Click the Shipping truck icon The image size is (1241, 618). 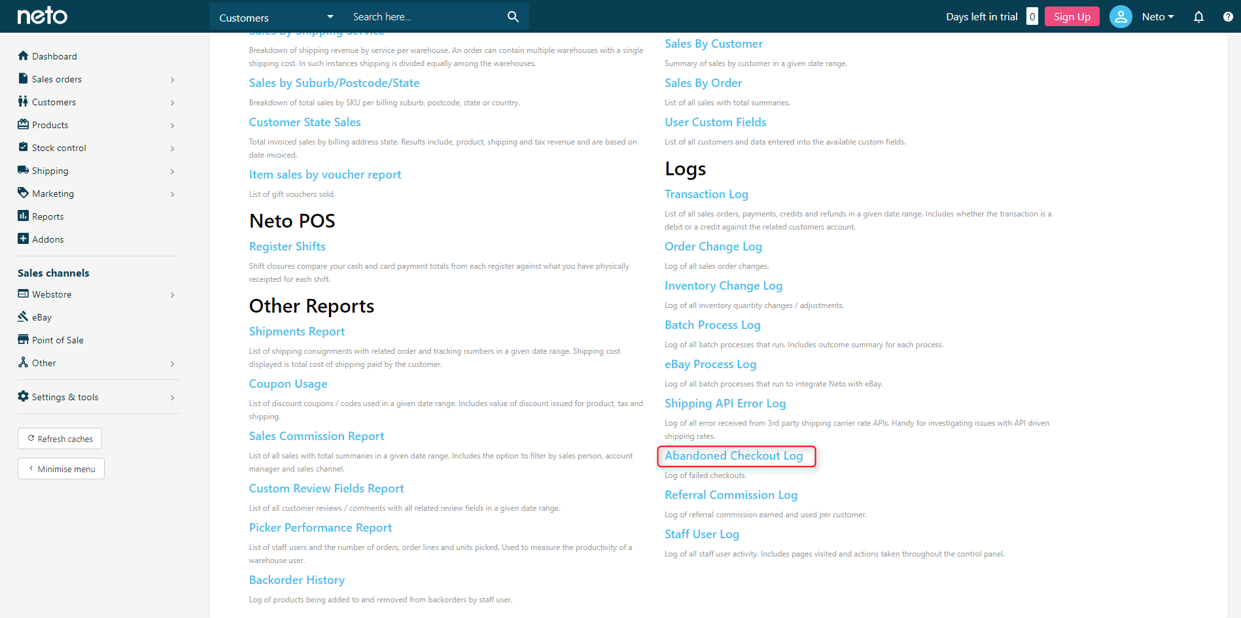24,170
